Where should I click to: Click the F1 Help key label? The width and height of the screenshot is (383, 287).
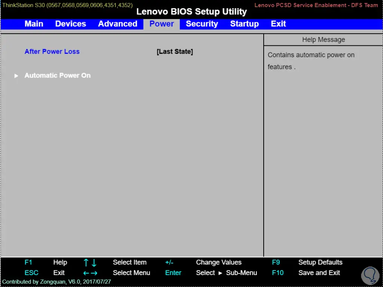[x=28, y=262]
